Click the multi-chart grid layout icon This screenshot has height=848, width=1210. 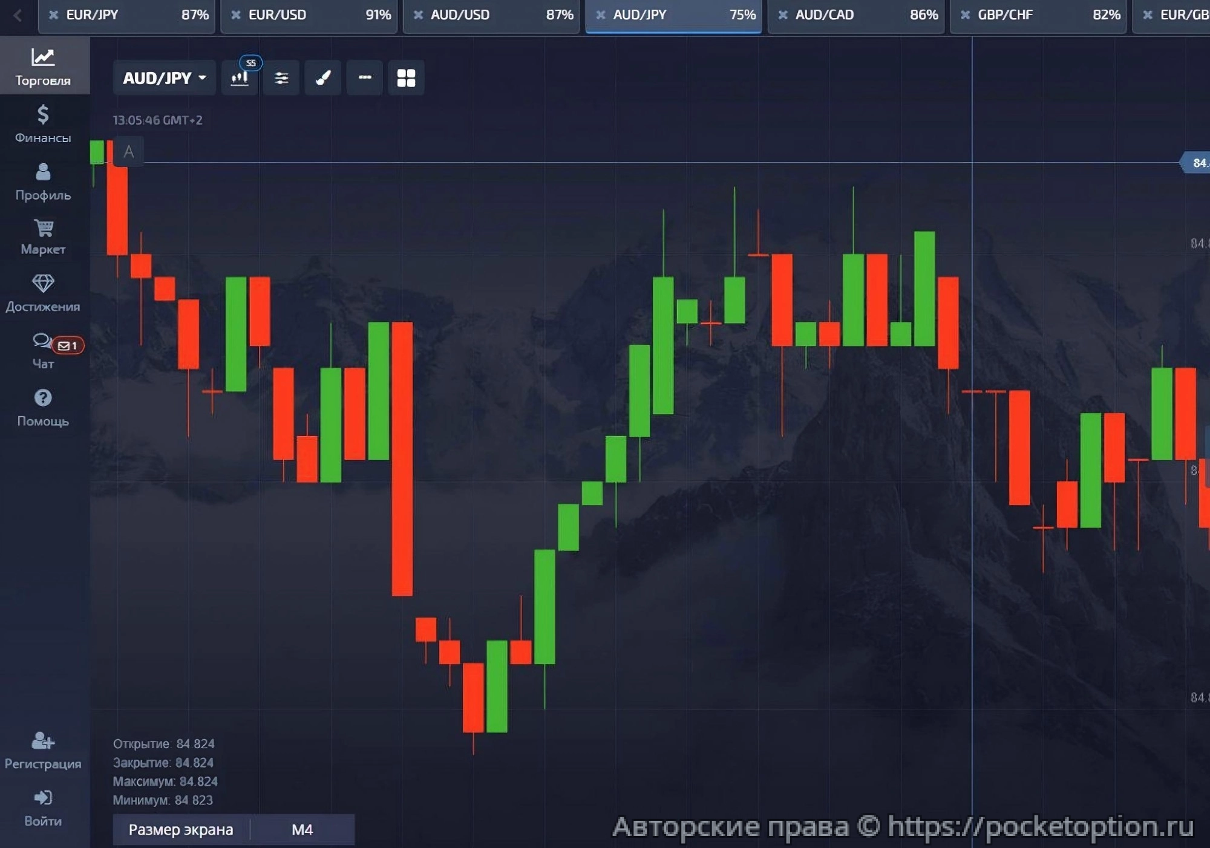pyautogui.click(x=406, y=78)
